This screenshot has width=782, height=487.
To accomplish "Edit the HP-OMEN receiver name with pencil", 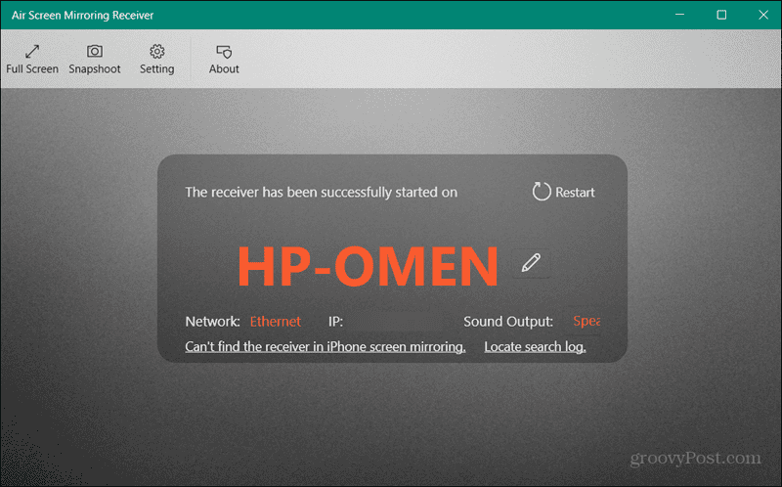I will pos(531,262).
